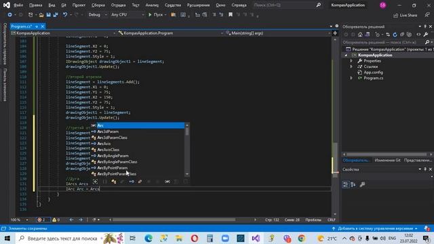Screen dimensions: 434x244
Task: Click the Property Pages wrench icon in Properties panel
Action: 362,184
